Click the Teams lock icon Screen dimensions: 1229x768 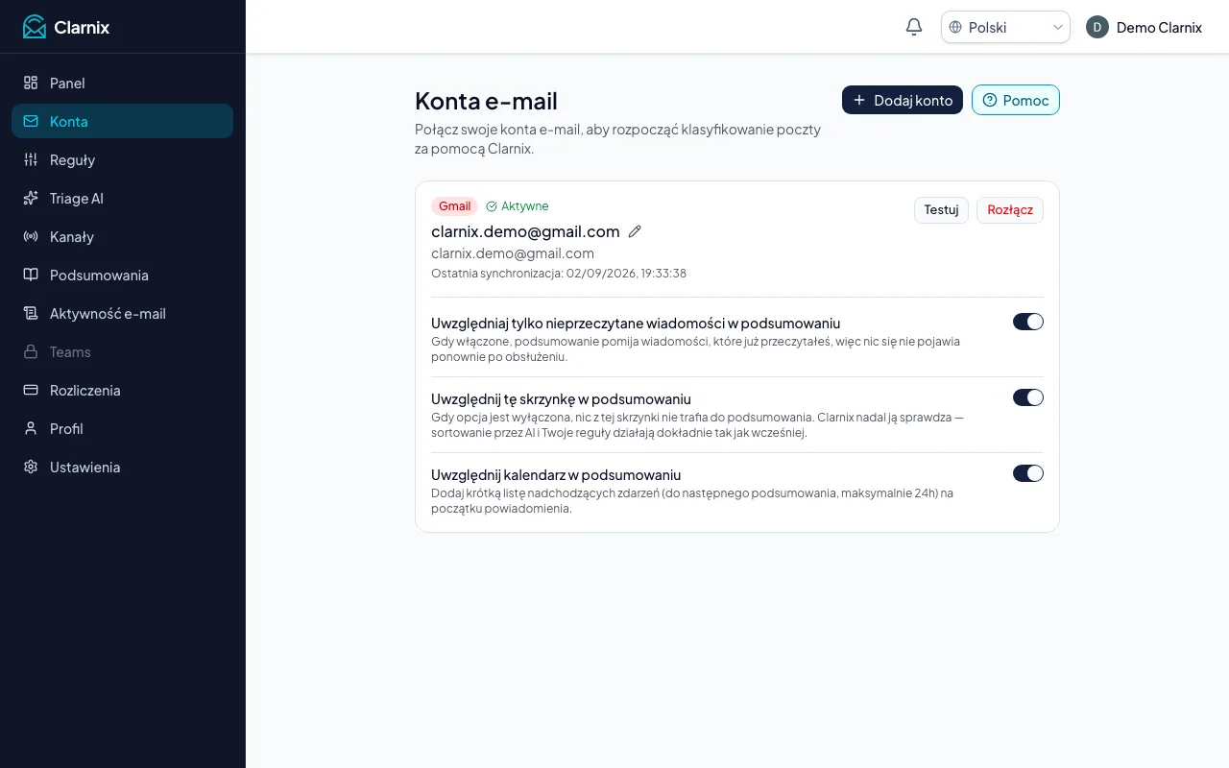pyautogui.click(x=31, y=351)
